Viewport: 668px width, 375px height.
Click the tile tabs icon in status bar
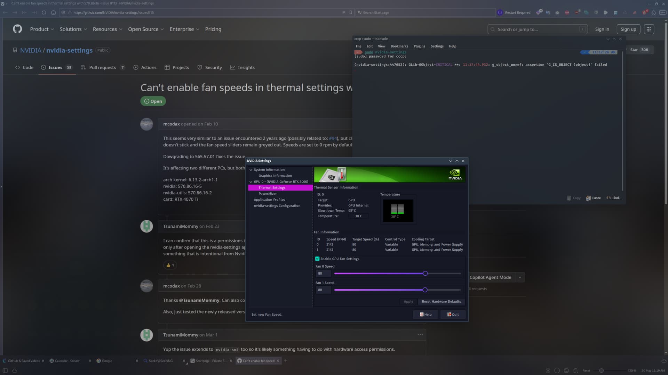(x=557, y=370)
